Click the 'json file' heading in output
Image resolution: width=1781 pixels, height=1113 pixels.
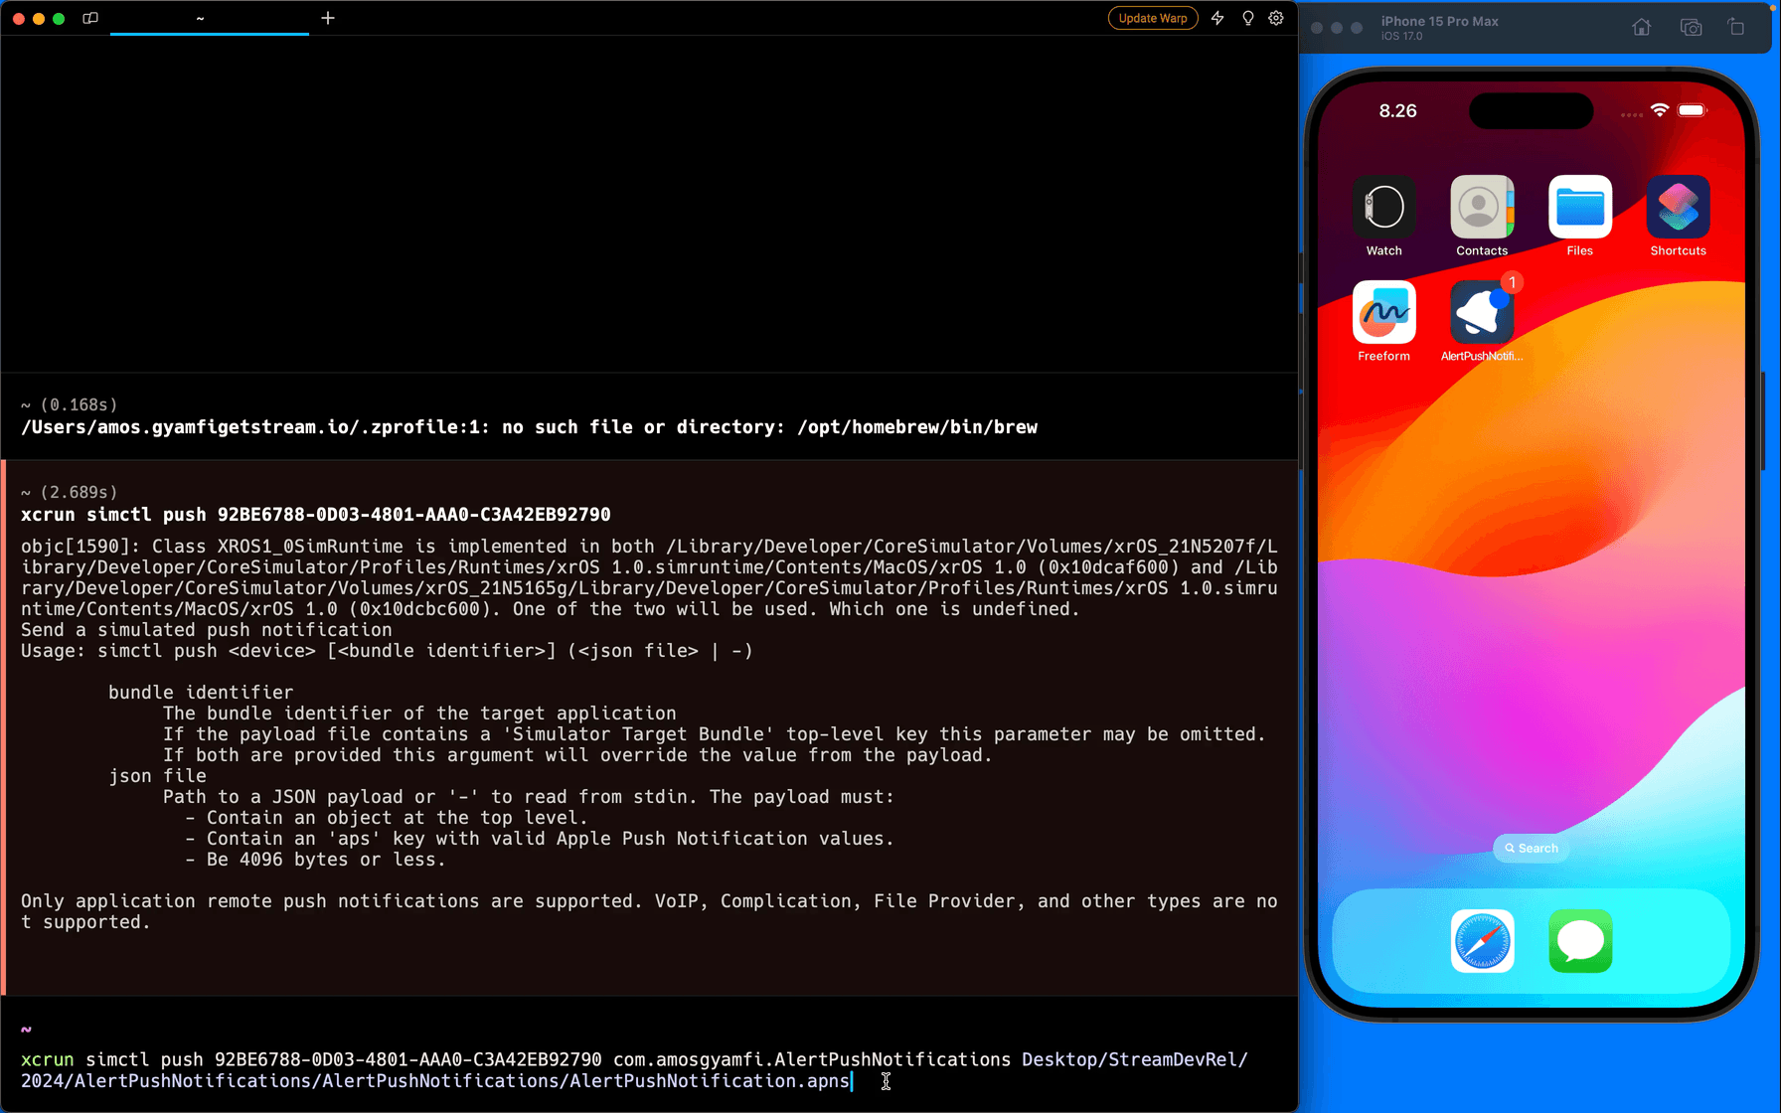click(x=157, y=776)
